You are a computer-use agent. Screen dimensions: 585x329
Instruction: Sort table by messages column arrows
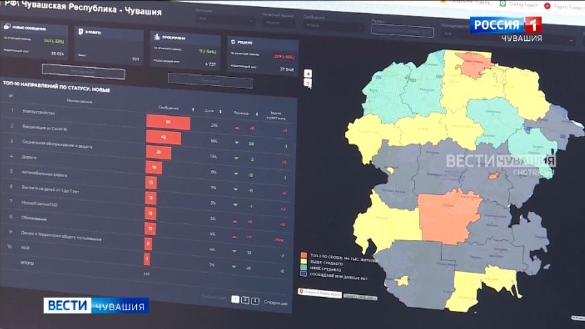point(193,109)
